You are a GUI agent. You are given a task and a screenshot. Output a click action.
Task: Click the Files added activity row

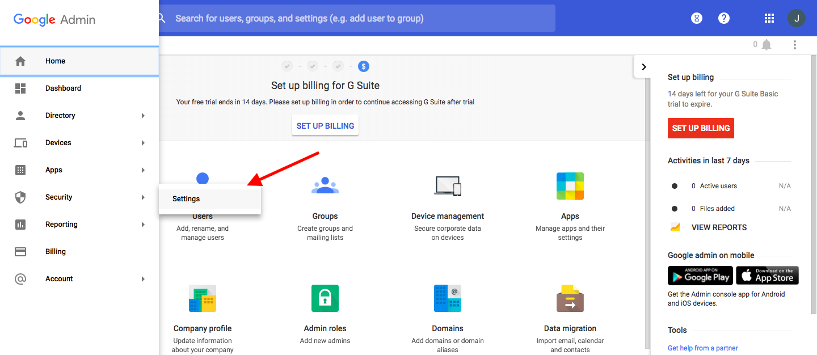click(731, 209)
